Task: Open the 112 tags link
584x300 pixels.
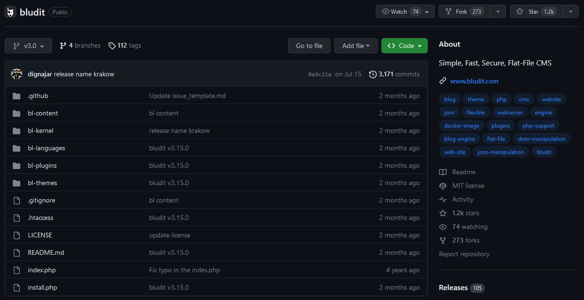Action: pos(125,46)
